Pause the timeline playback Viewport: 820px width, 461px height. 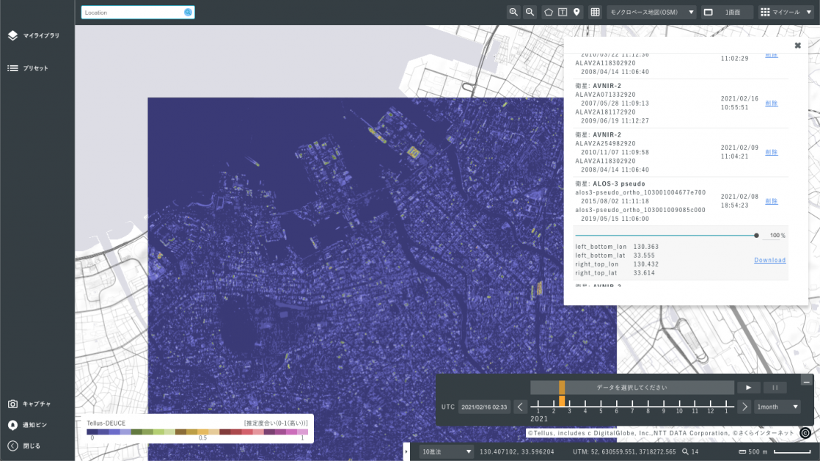coord(775,387)
